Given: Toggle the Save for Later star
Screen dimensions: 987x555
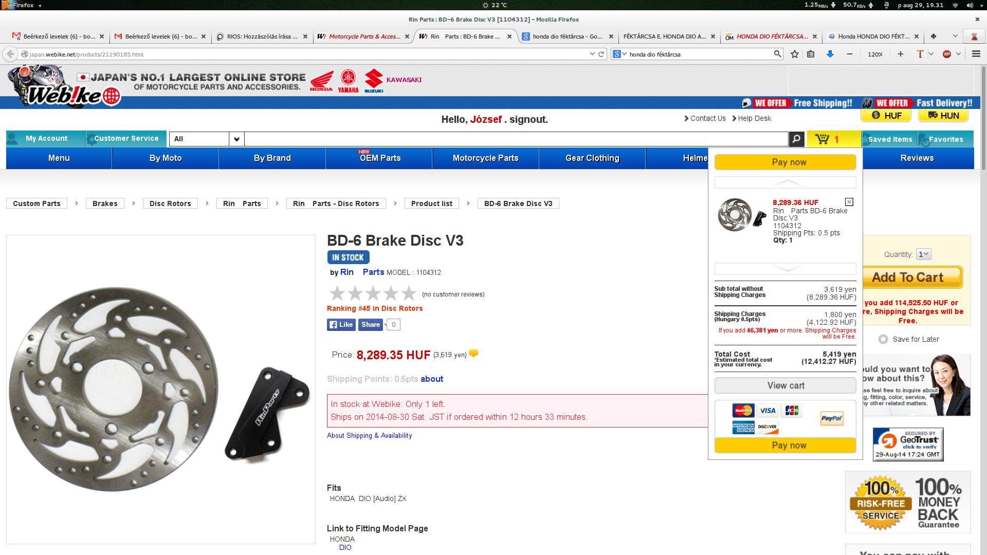Looking at the screenshot, I should 883,339.
